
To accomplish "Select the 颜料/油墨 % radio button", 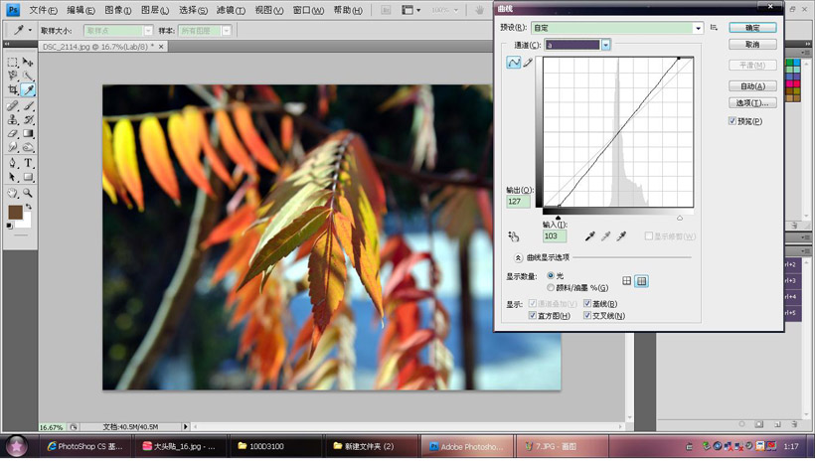I will pyautogui.click(x=551, y=287).
